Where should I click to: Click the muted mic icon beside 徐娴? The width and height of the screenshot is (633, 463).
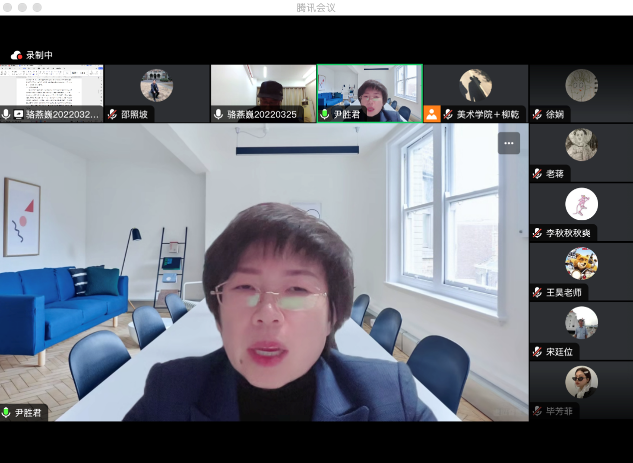tap(537, 114)
